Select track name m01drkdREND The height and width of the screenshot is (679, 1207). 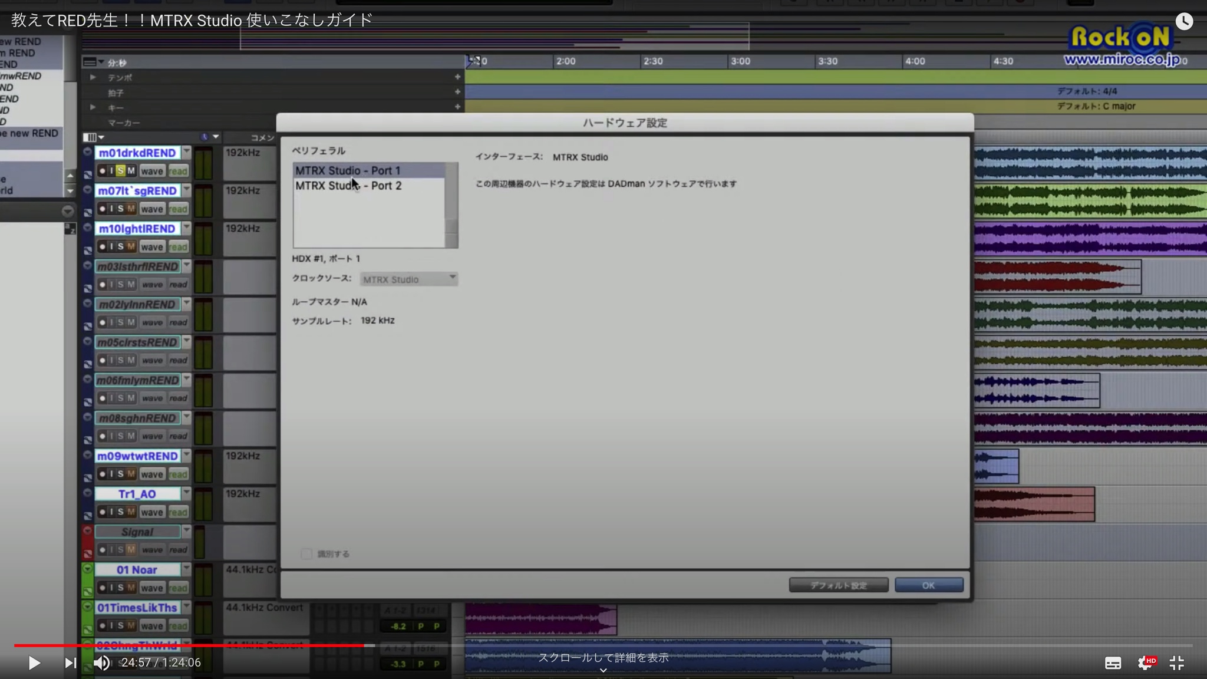point(137,153)
